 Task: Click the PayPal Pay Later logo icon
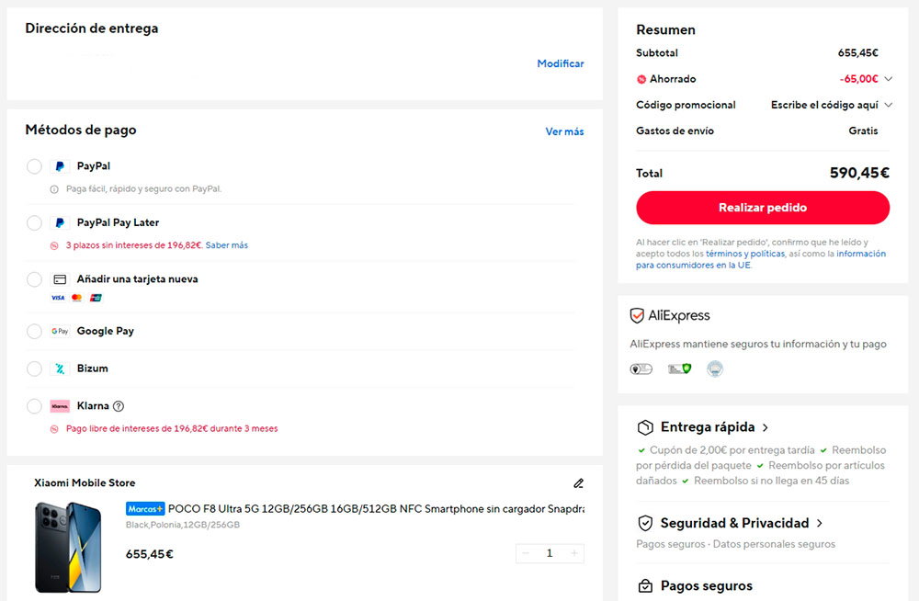(x=60, y=222)
